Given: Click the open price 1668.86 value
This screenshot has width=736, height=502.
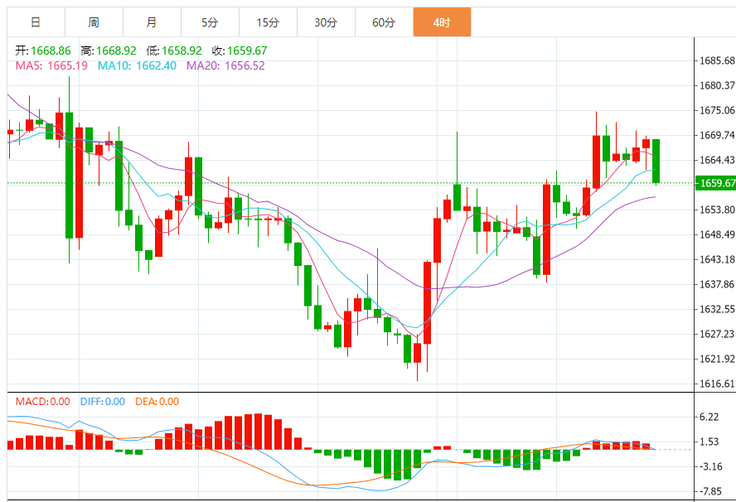Looking at the screenshot, I should [51, 51].
